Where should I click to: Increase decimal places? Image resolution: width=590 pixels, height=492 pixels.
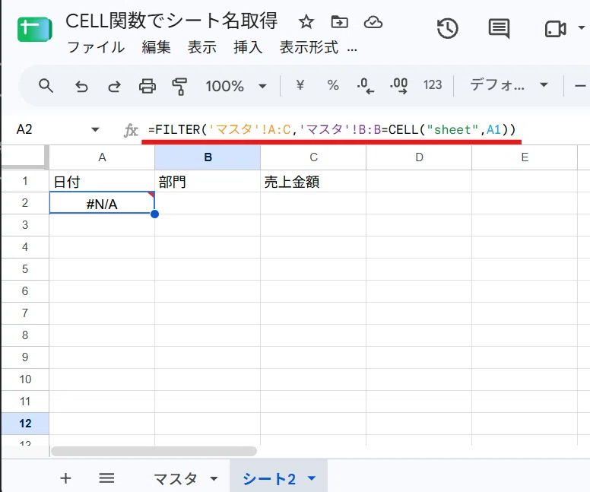tap(399, 85)
